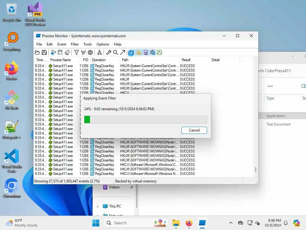Click the taskbar Search box
Viewport: 306px width, 230px height.
136,223
